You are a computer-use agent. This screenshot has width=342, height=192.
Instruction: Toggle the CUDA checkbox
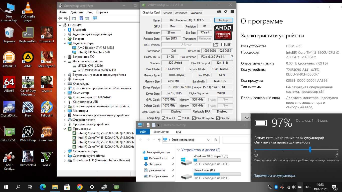(x=179, y=118)
